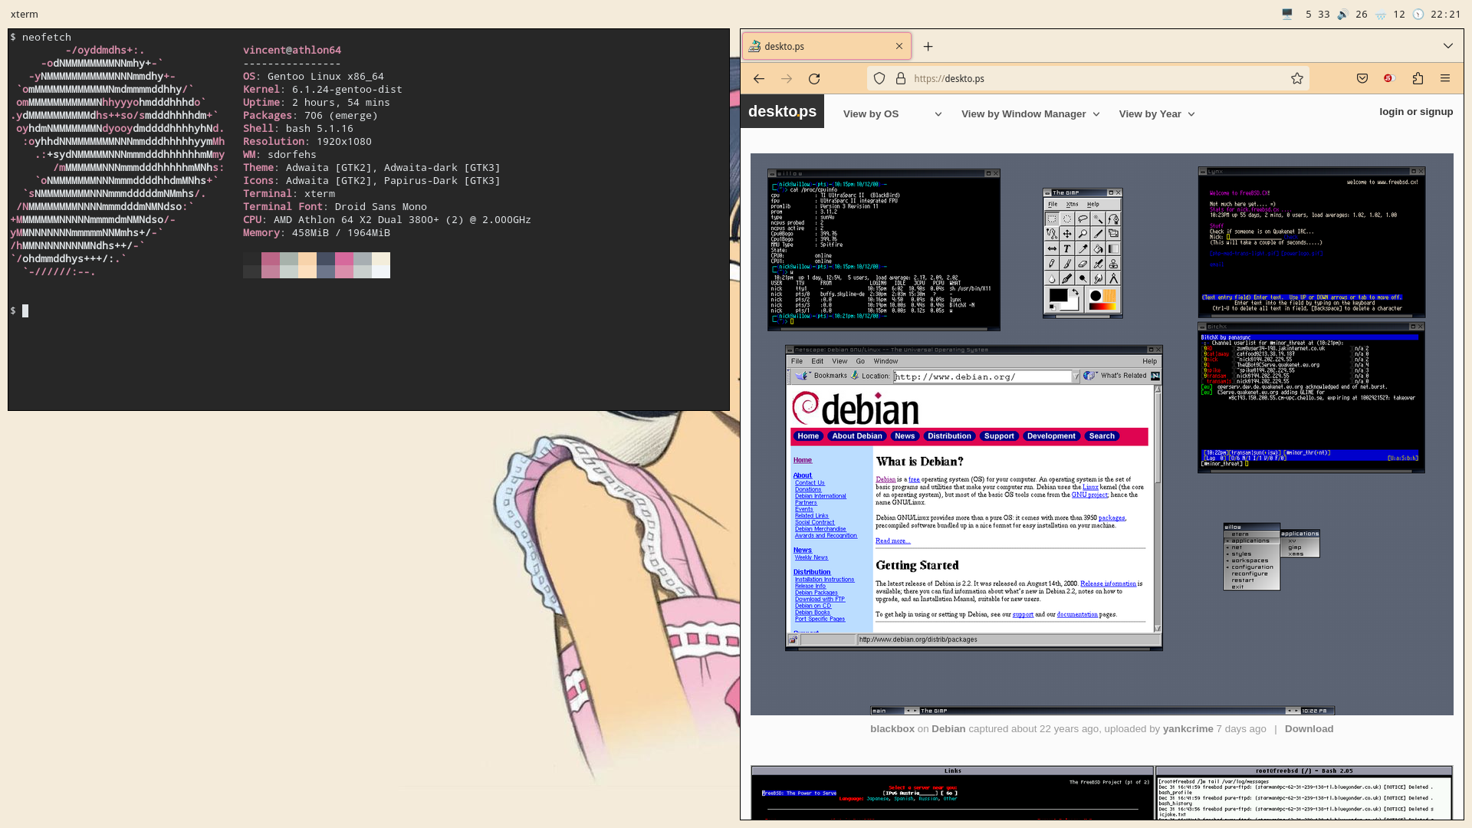Expand the View by OS dropdown
The height and width of the screenshot is (828, 1472).
[x=892, y=114]
